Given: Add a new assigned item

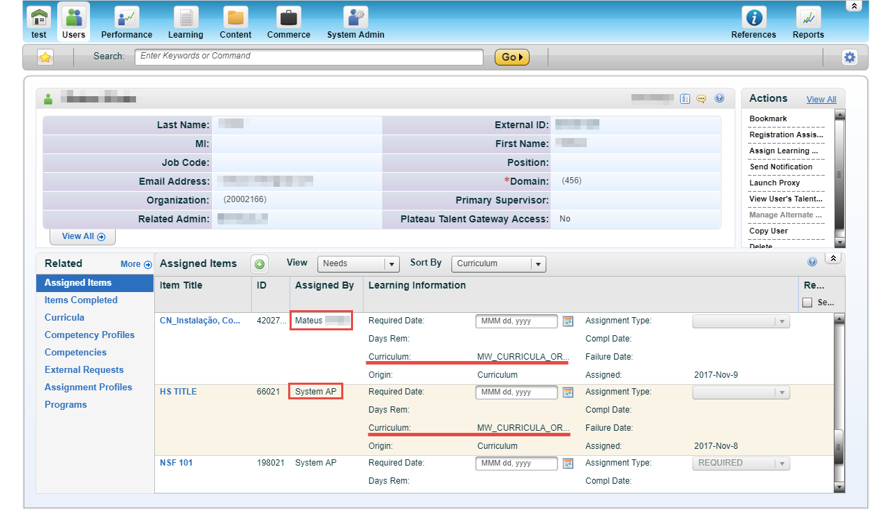Looking at the screenshot, I should [x=260, y=264].
